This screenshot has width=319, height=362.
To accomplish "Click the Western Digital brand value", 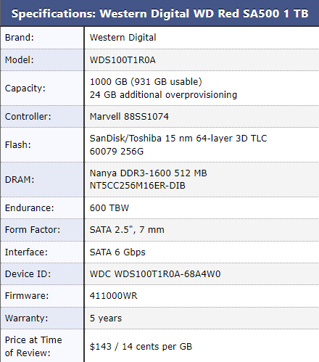I will (123, 38).
